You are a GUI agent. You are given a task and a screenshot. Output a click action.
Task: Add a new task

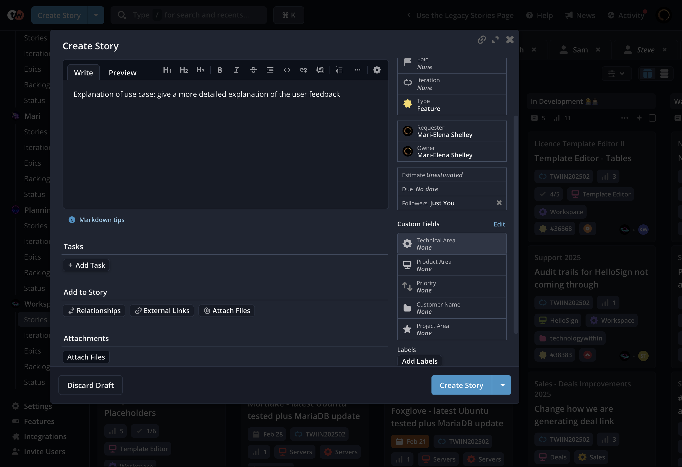pyautogui.click(x=86, y=265)
